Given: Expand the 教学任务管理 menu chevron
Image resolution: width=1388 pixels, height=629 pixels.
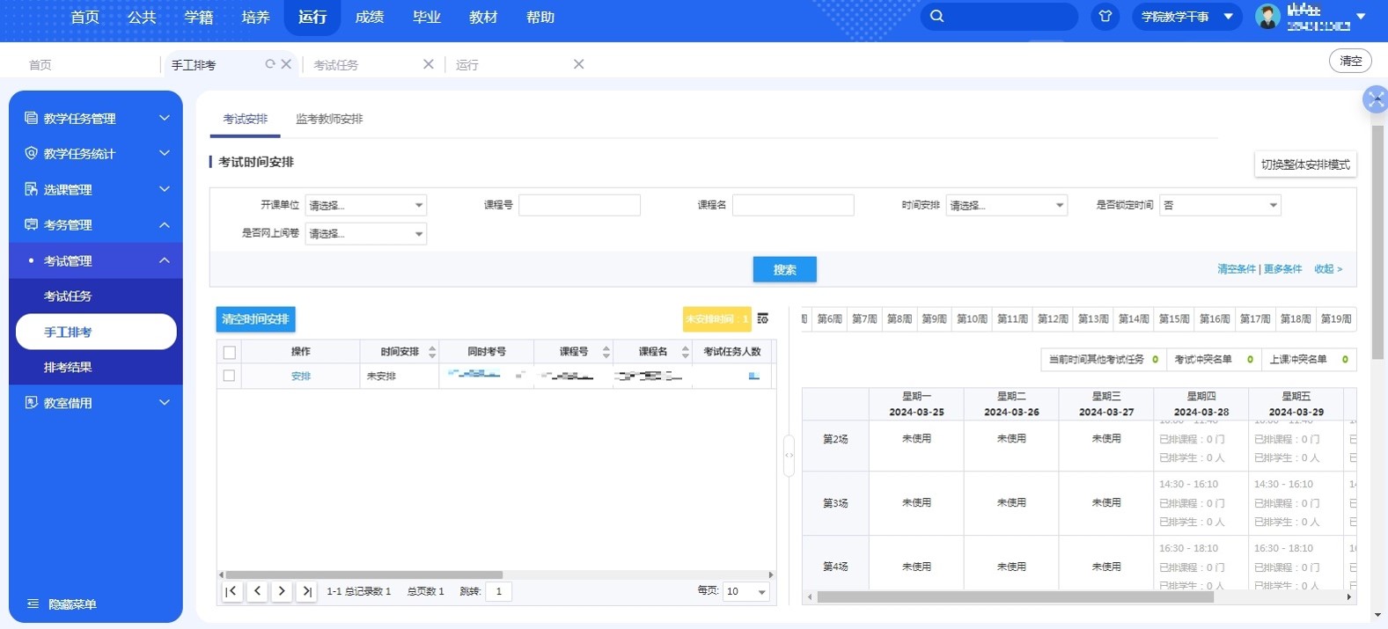Looking at the screenshot, I should pyautogui.click(x=165, y=118).
